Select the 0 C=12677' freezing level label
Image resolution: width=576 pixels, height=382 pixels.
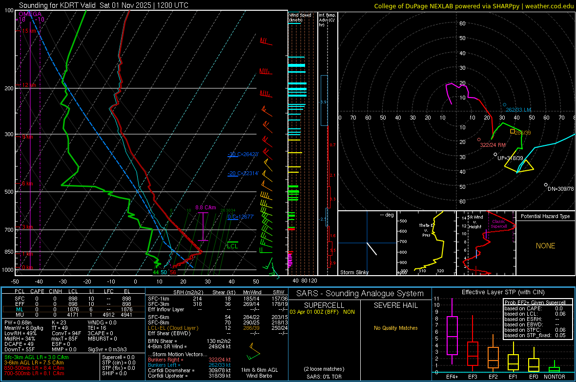pos(241,217)
